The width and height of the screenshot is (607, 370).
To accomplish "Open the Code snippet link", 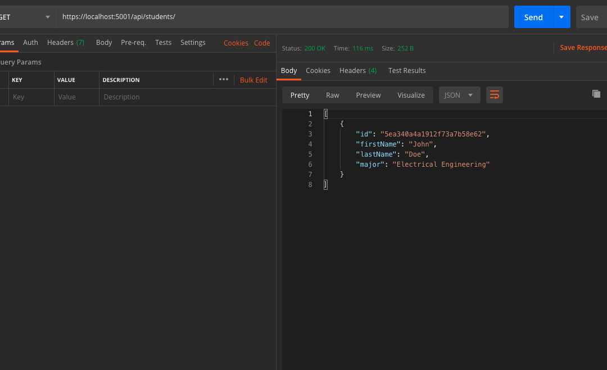I will click(262, 43).
